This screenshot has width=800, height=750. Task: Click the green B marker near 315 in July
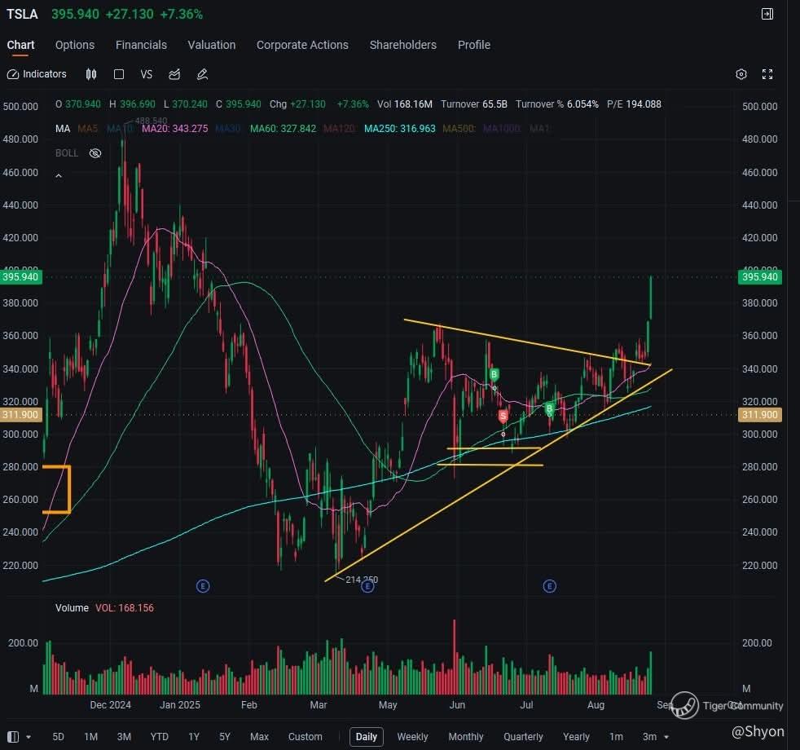(549, 408)
